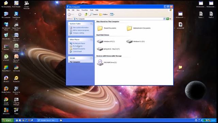Screen dimensions: 218x123
Task: Toggle the Folders pane button
Action: coord(104,14)
